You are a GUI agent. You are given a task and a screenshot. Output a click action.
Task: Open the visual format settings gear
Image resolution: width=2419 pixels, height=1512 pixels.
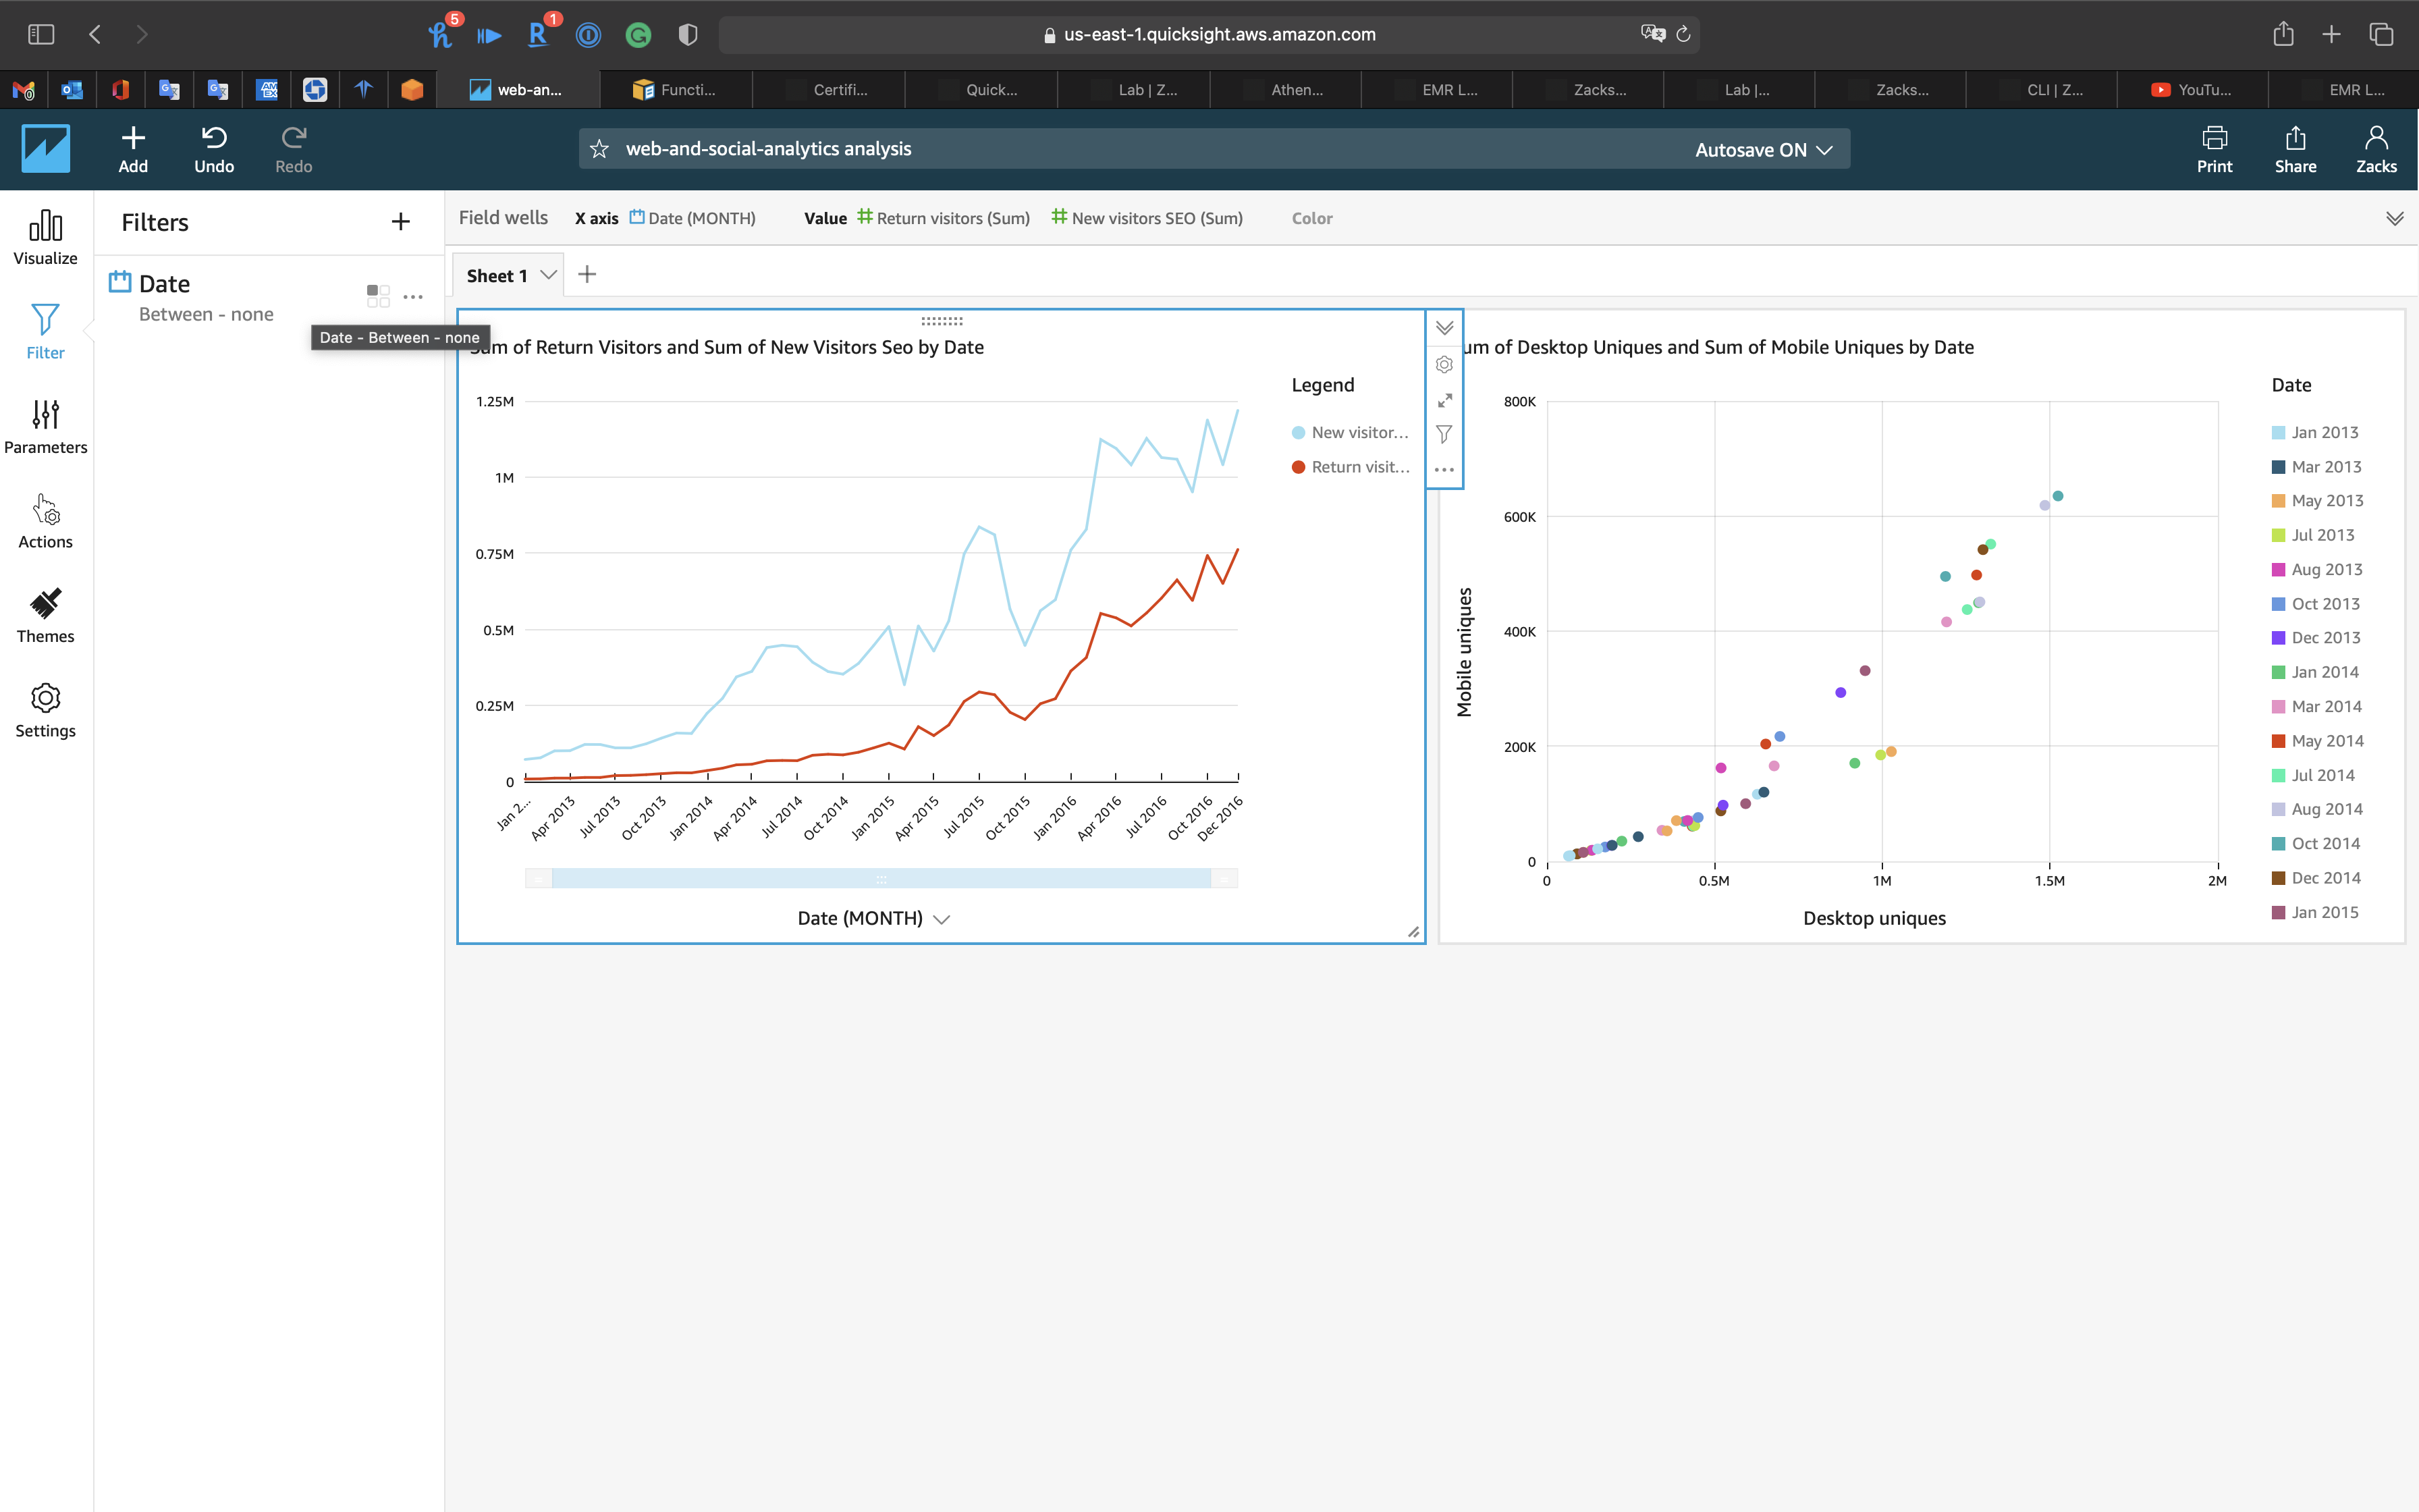pos(1444,365)
